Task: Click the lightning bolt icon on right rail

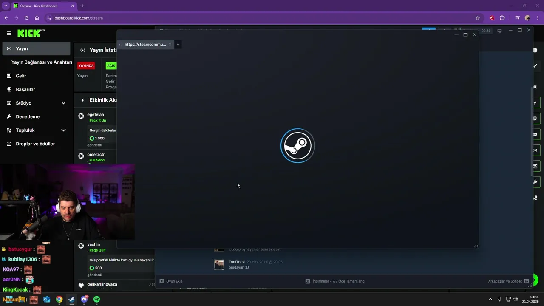Action: click(x=535, y=103)
